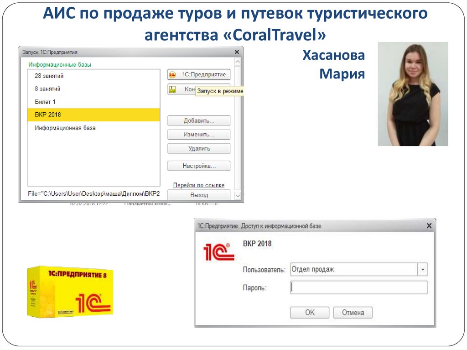467x350 pixels.
Task: Open Пользователь dropdown arrow
Action: (423, 270)
